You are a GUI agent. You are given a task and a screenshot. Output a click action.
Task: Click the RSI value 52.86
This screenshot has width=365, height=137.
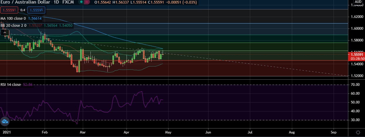click(x=28, y=85)
